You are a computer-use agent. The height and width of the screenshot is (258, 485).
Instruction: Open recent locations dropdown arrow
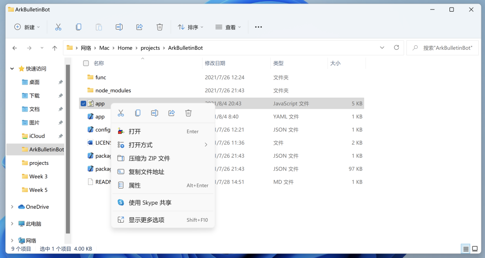click(x=42, y=48)
